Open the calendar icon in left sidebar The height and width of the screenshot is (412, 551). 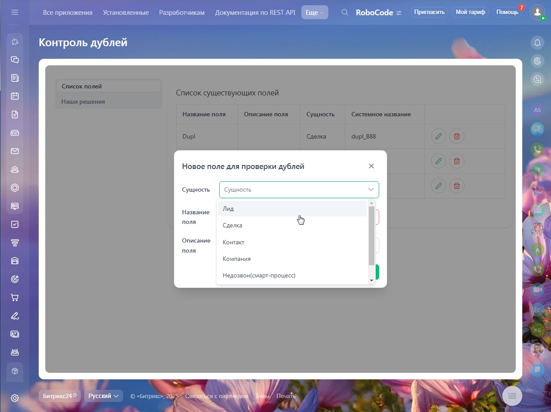tap(15, 96)
